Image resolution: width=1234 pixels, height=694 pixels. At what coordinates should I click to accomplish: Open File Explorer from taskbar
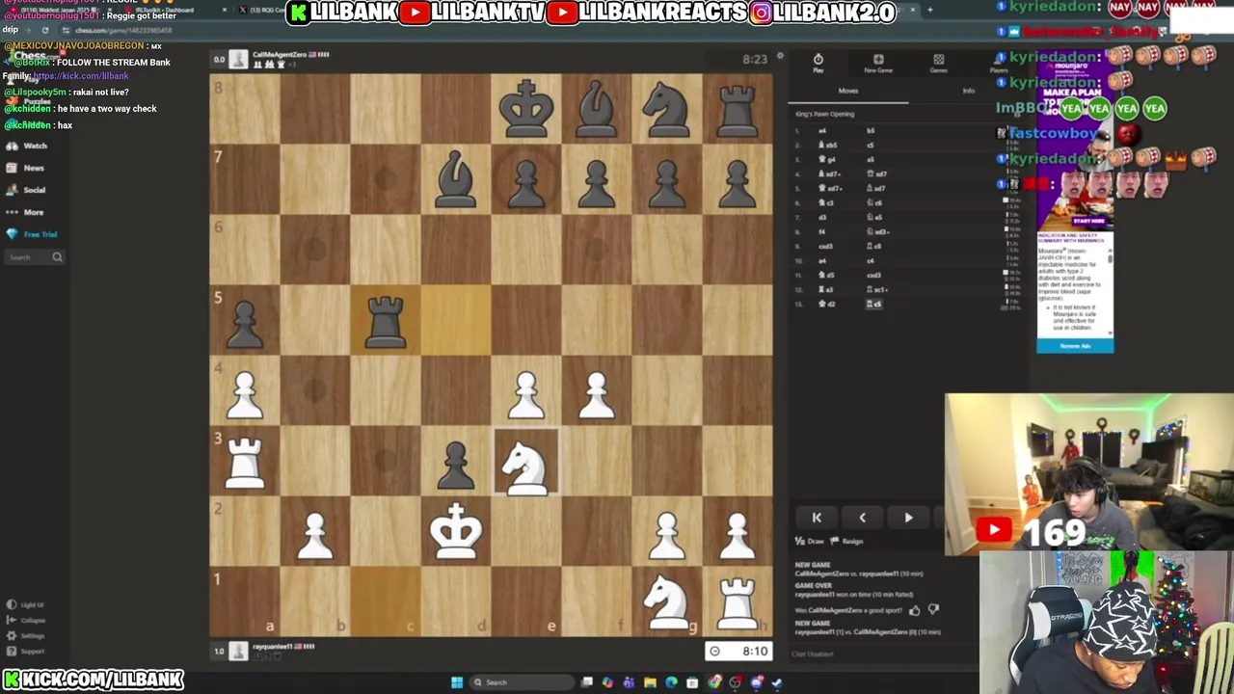pos(650,682)
